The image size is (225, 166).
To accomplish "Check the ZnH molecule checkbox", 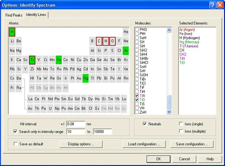I will click(137, 112).
